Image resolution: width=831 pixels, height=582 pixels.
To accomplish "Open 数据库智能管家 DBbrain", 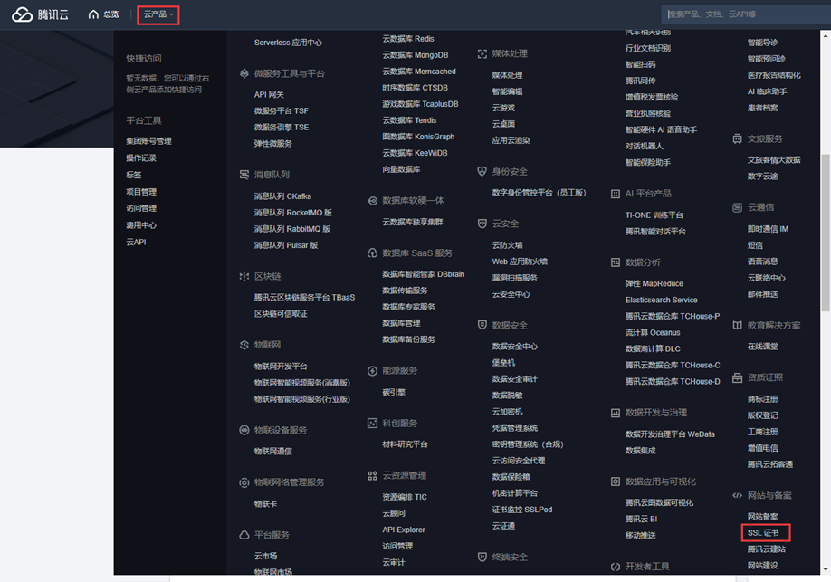I will (x=423, y=274).
